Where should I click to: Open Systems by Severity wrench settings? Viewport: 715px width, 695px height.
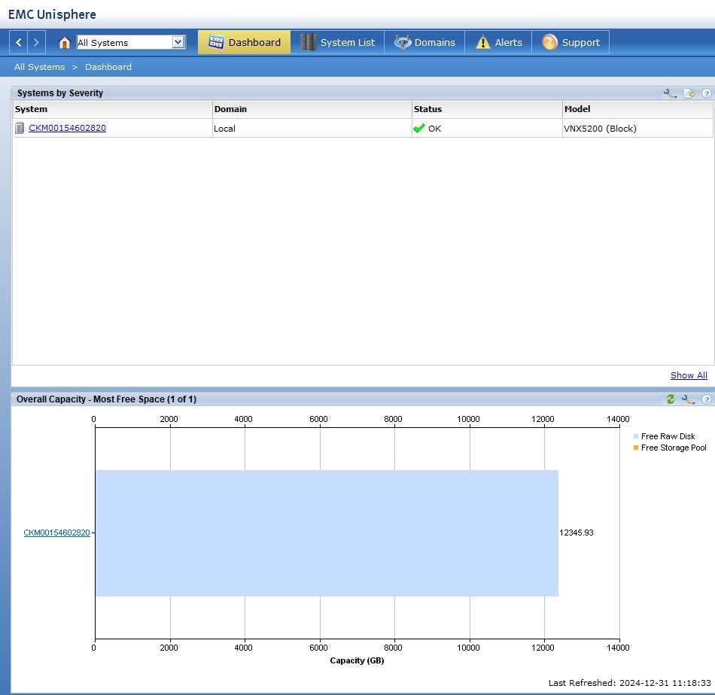(x=670, y=93)
